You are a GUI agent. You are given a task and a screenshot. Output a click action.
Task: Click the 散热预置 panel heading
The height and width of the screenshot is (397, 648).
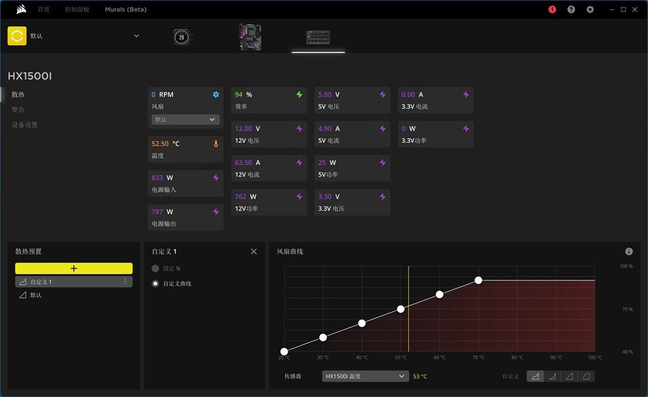pyautogui.click(x=29, y=252)
